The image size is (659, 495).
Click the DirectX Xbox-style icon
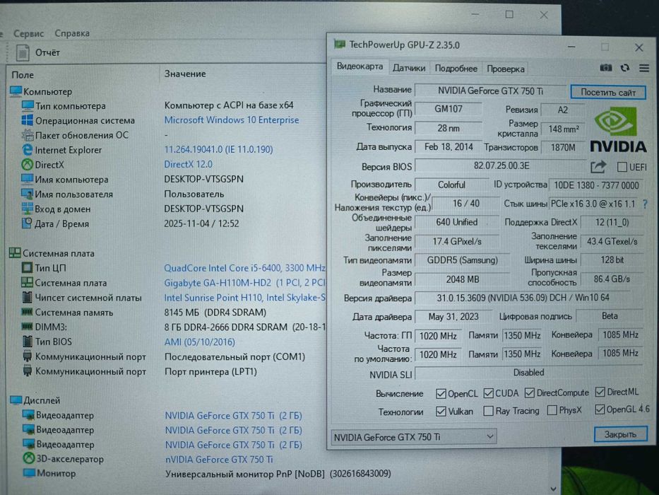[28, 165]
